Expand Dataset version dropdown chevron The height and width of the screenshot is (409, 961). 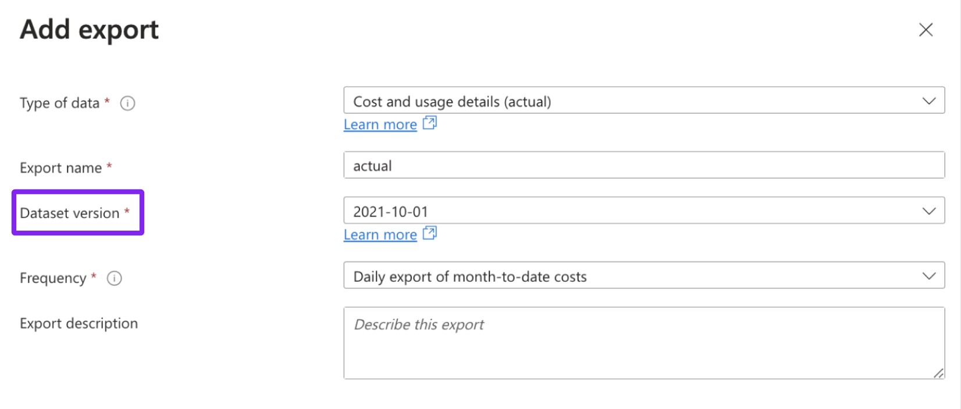pyautogui.click(x=929, y=211)
